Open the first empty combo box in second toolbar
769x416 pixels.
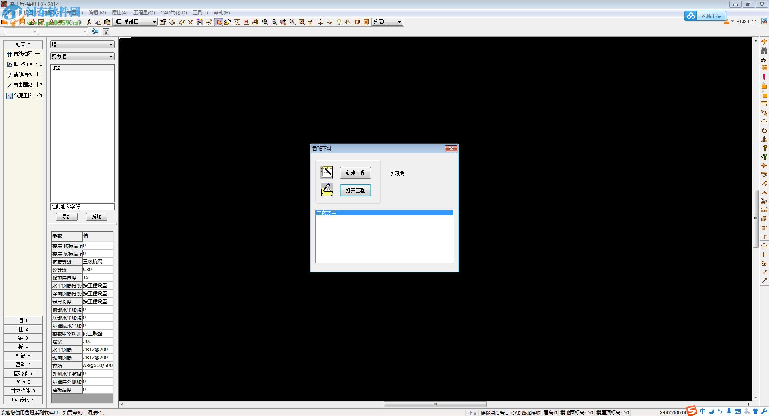click(x=20, y=31)
